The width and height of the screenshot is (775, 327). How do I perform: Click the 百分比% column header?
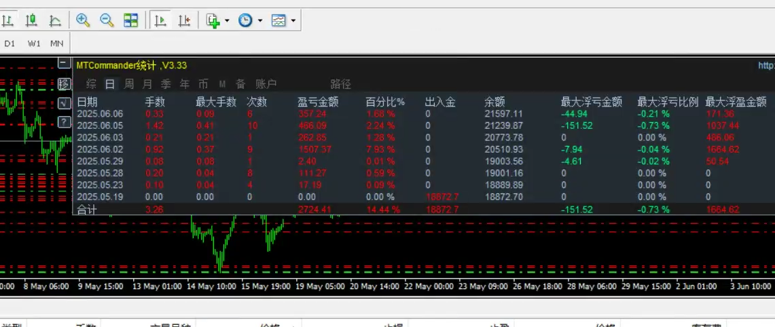coord(385,102)
